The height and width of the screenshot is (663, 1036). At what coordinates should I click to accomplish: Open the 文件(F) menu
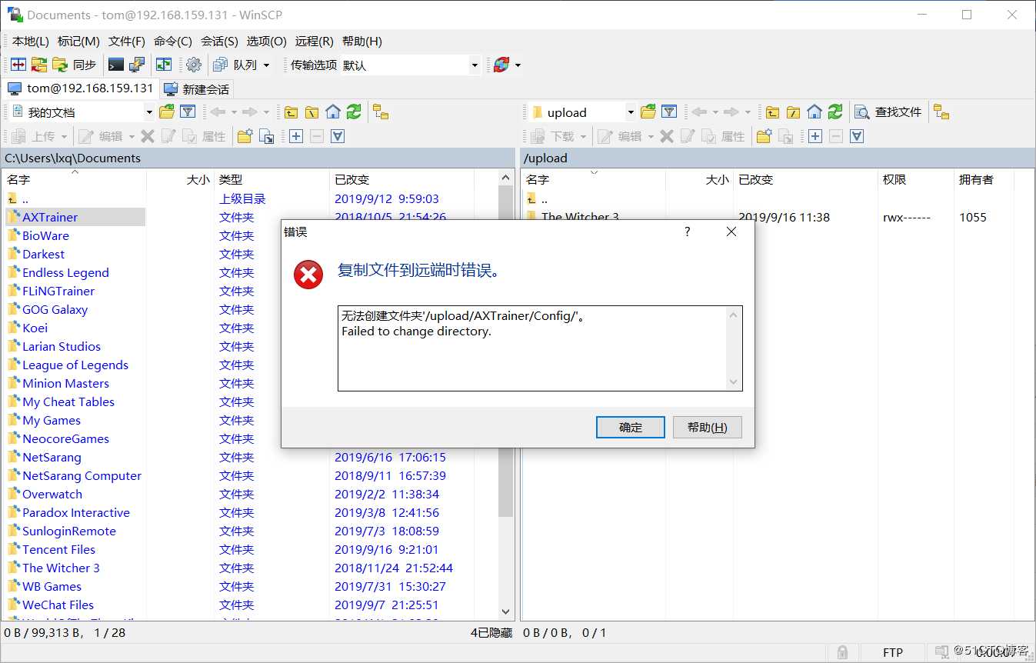127,42
